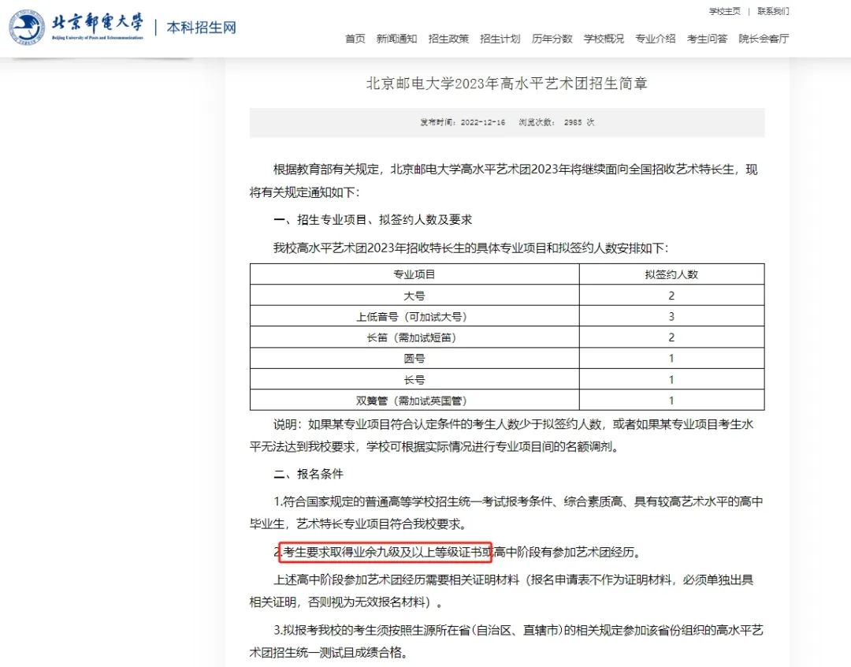The height and width of the screenshot is (667, 851).
Task: Go to 学校主页 link
Action: 725,11
